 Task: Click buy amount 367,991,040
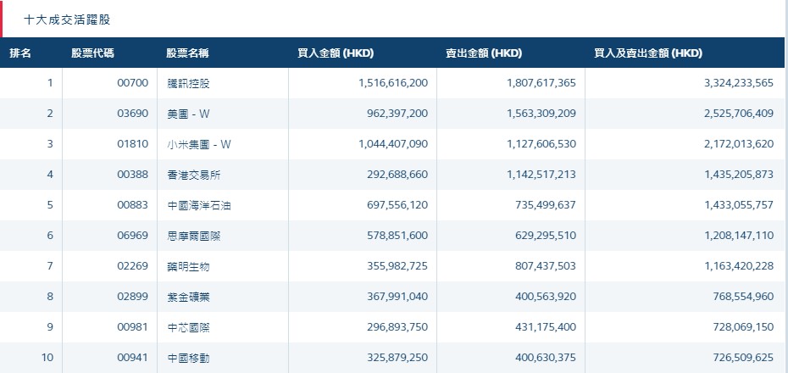(x=397, y=297)
